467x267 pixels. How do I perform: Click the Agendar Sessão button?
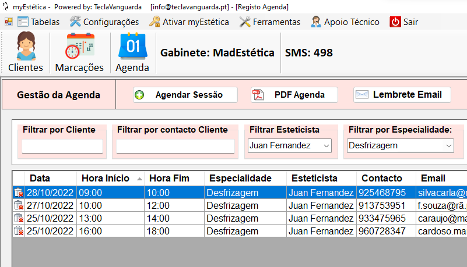tap(185, 95)
